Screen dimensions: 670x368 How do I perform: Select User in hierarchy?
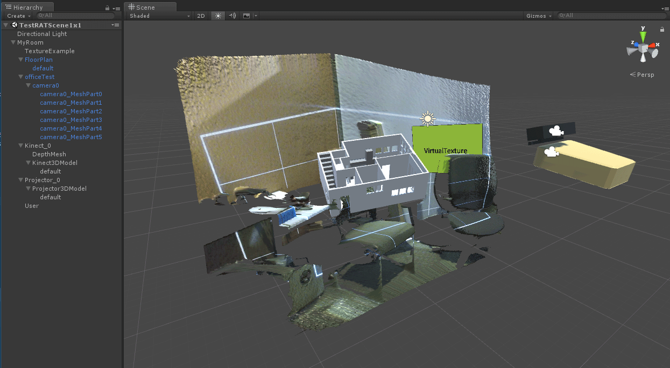click(32, 206)
